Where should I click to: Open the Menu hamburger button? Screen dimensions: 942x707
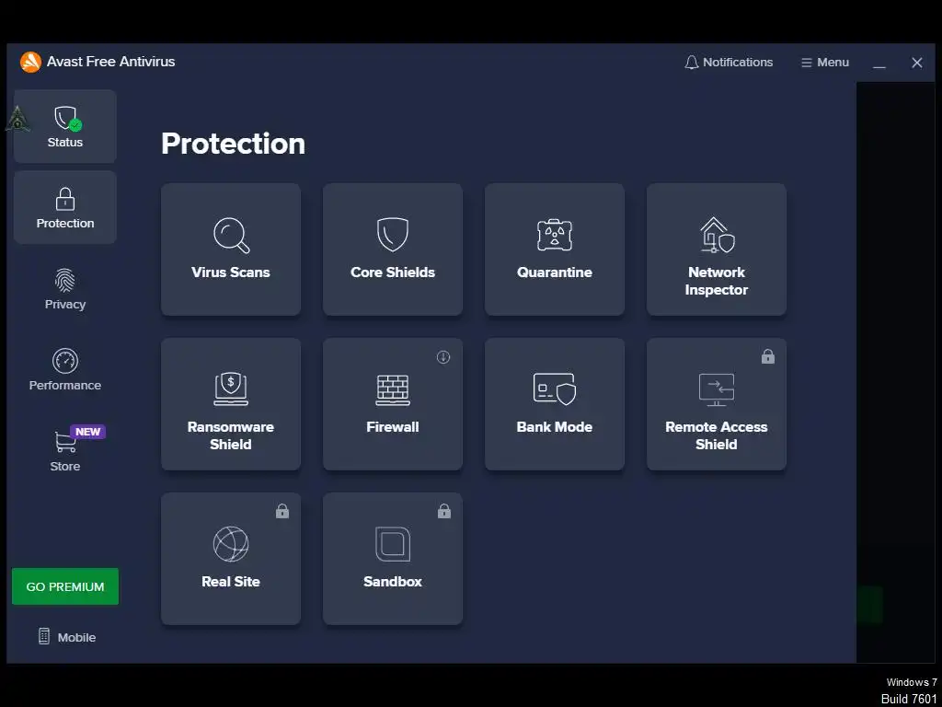[x=825, y=63]
